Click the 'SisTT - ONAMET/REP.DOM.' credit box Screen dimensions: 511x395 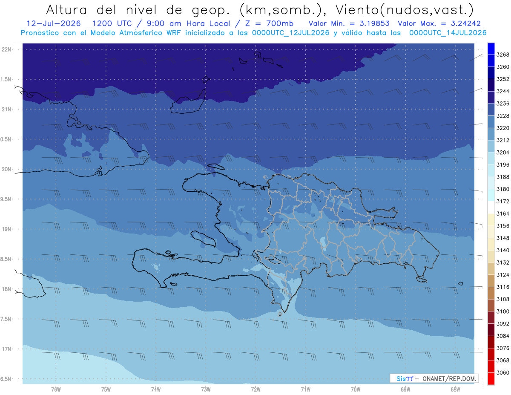434,378
